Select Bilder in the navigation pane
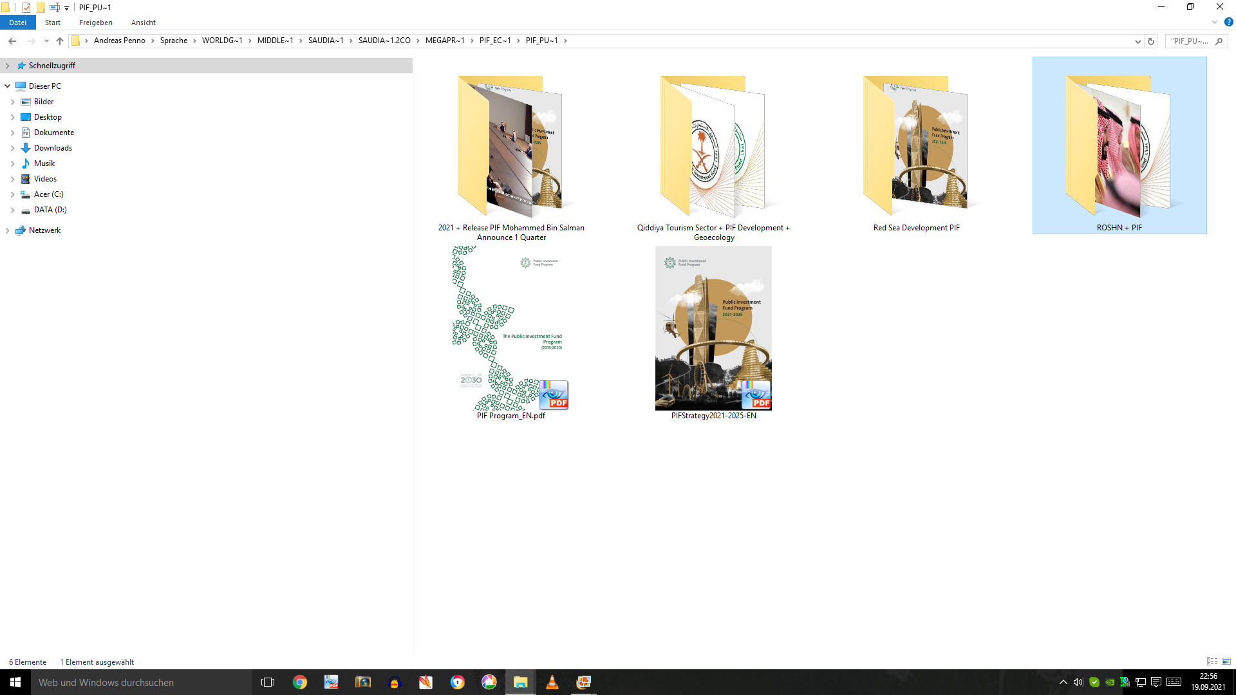Viewport: 1236px width, 695px height. click(x=44, y=102)
